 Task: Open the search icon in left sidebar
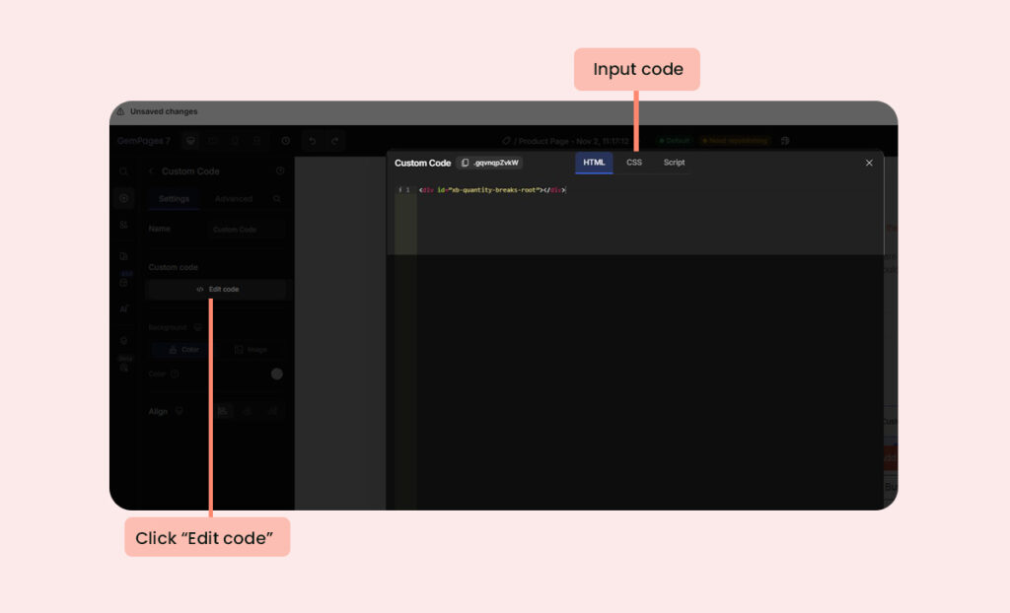pyautogui.click(x=123, y=171)
